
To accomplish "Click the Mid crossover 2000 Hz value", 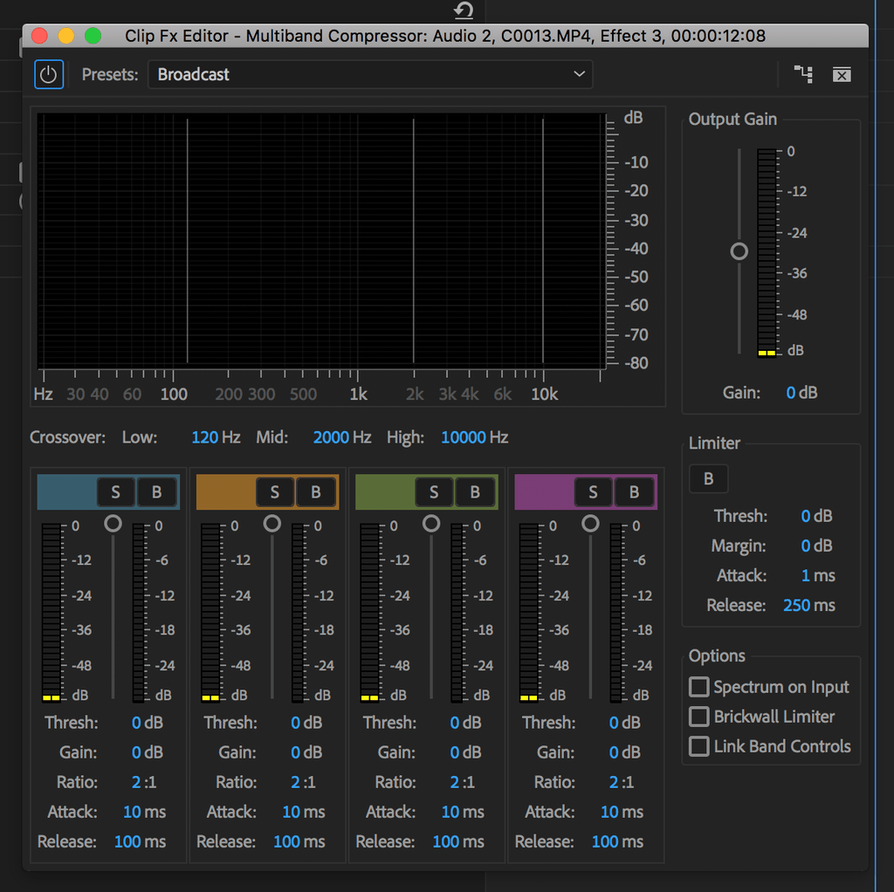I will pos(342,437).
